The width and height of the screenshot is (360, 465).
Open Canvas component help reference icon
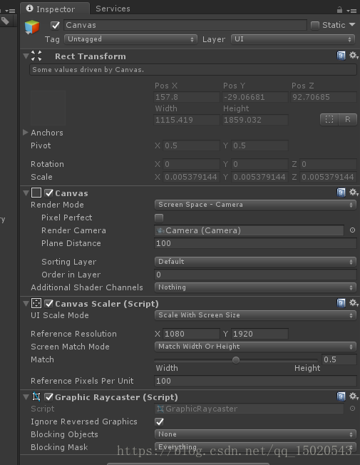[x=341, y=193]
